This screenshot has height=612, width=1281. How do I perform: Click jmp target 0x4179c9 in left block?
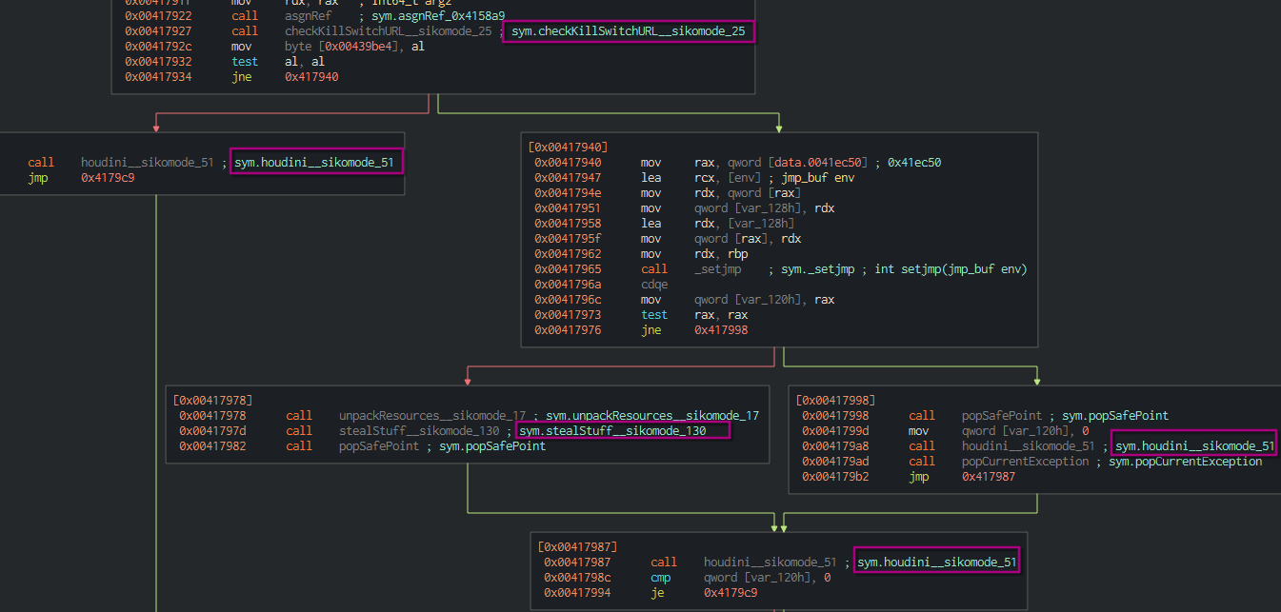tap(108, 177)
